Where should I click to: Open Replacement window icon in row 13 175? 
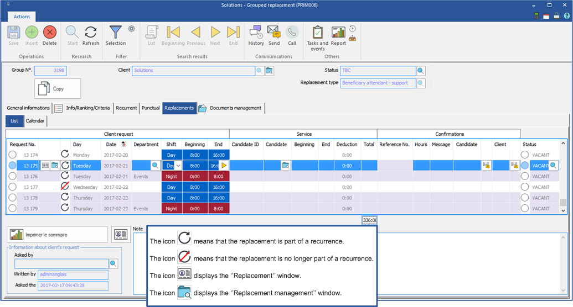coord(45,166)
